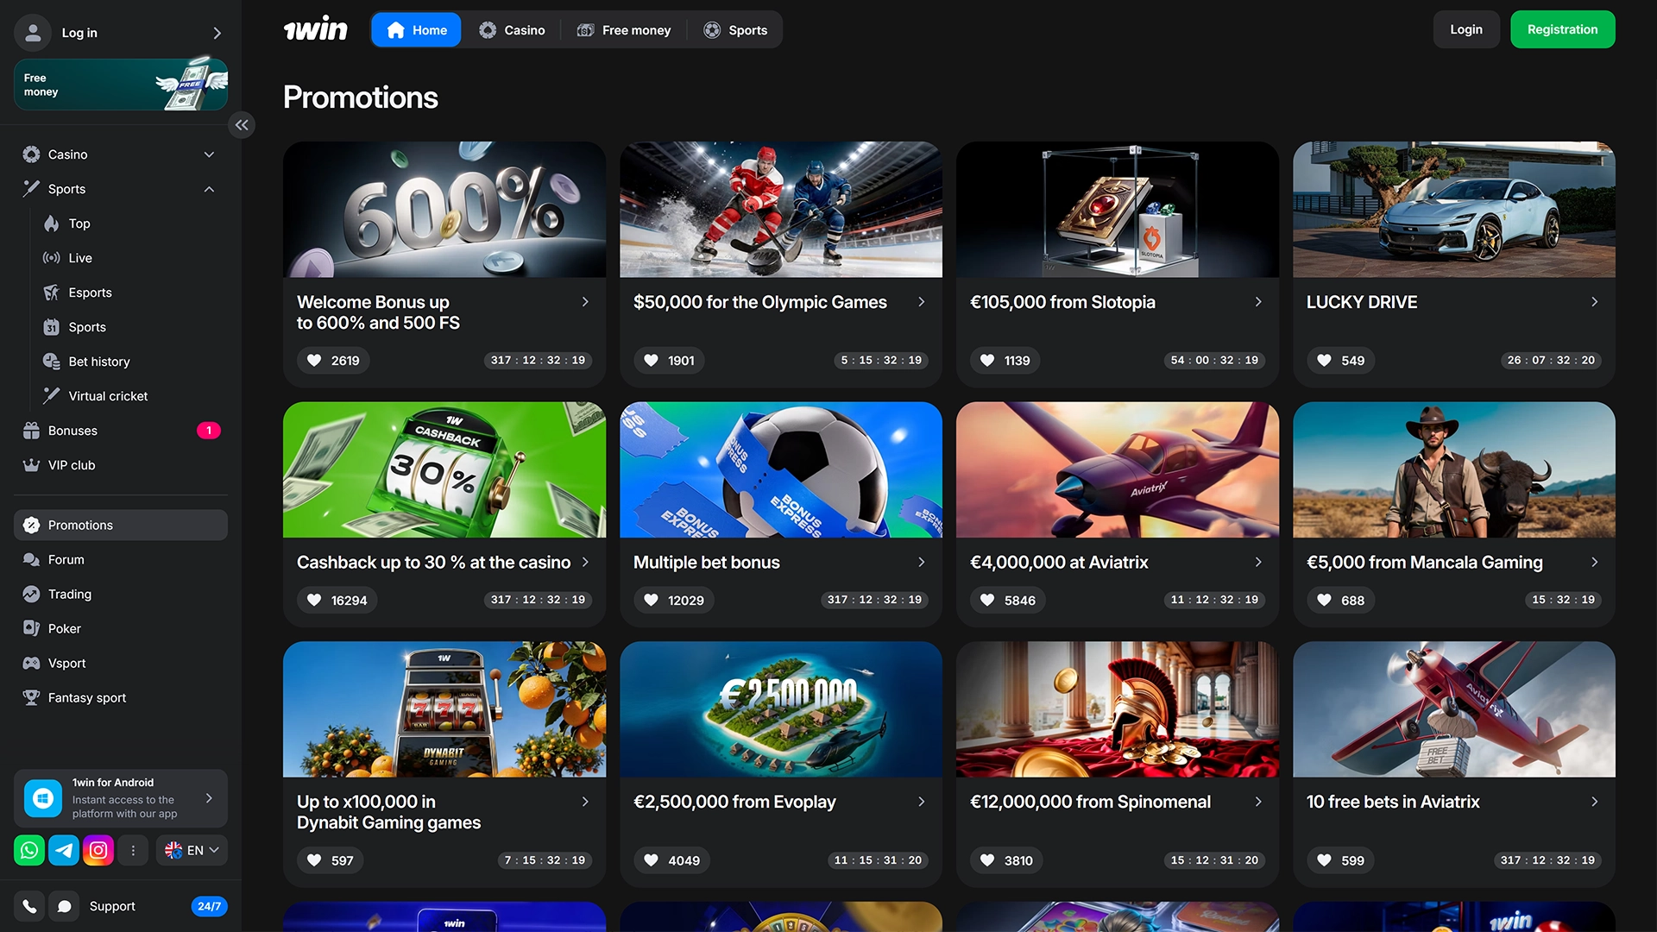Collapse the Sports sidebar section
Image resolution: width=1657 pixels, height=932 pixels.
coord(209,189)
